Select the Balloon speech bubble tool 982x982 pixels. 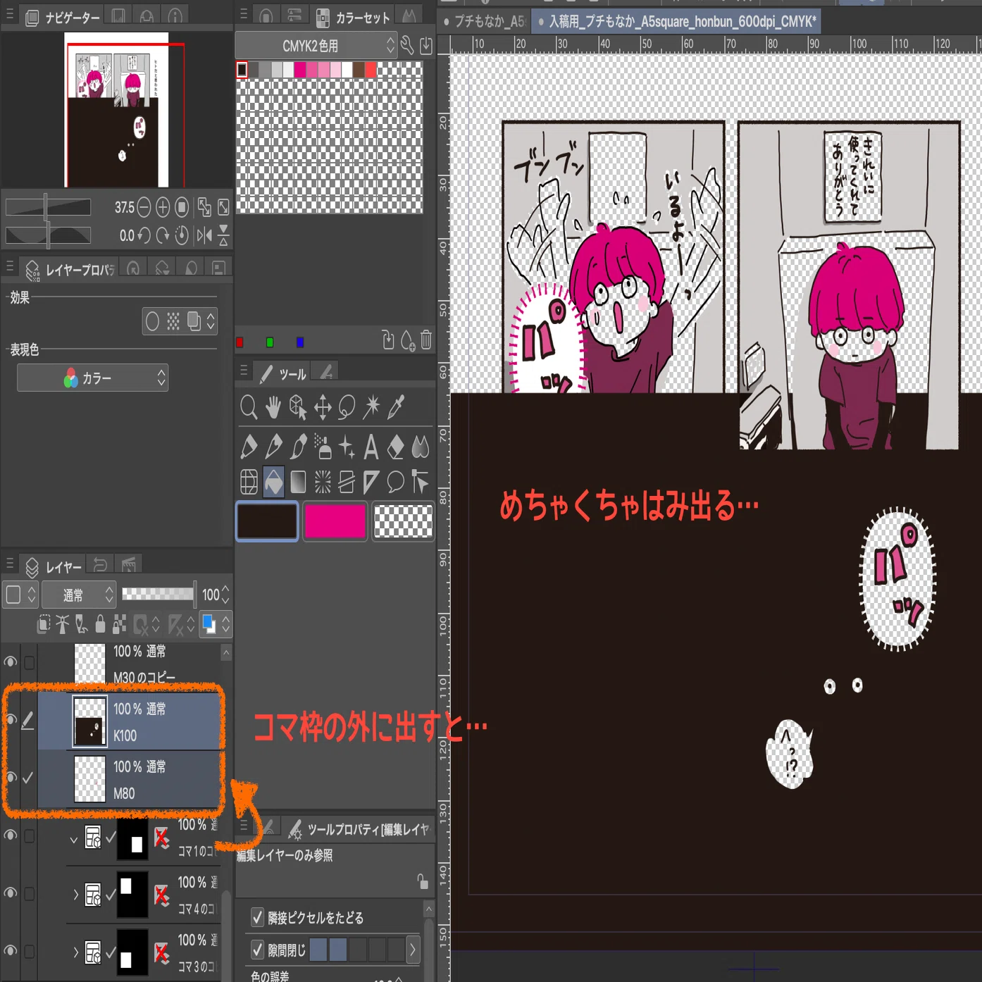(396, 482)
